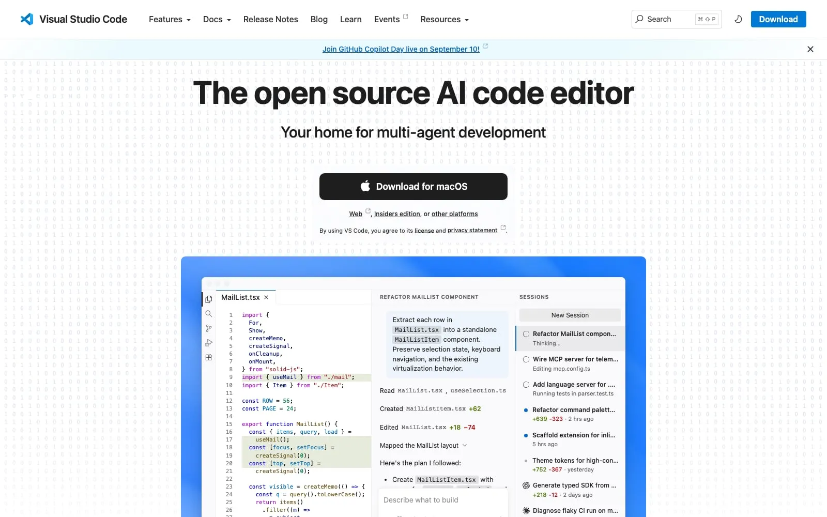Viewport: 827px width, 517px height.
Task: Open the Insiders edition link
Action: pos(397,214)
